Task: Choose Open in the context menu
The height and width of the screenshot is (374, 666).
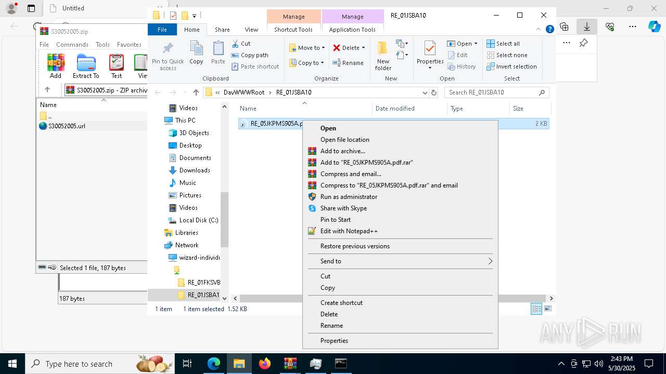Action: (400, 128)
